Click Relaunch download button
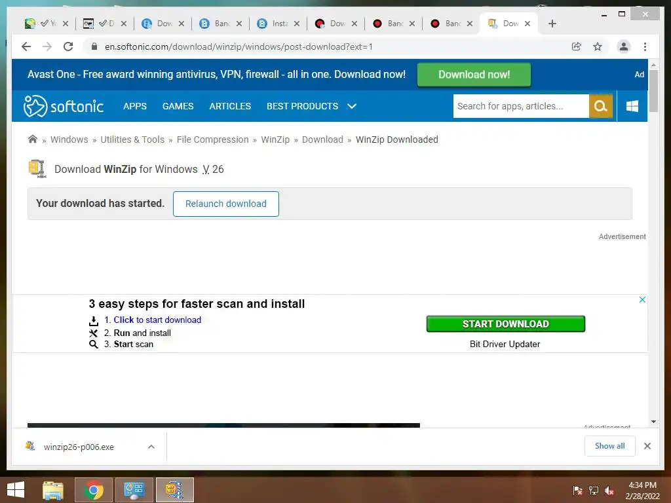 click(226, 204)
